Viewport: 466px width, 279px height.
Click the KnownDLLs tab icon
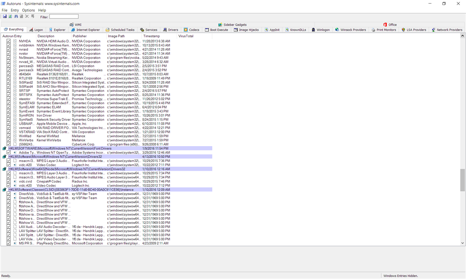(x=287, y=30)
